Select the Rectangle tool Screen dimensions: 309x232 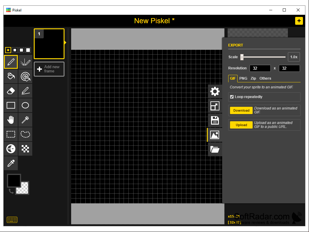[x=11, y=105]
